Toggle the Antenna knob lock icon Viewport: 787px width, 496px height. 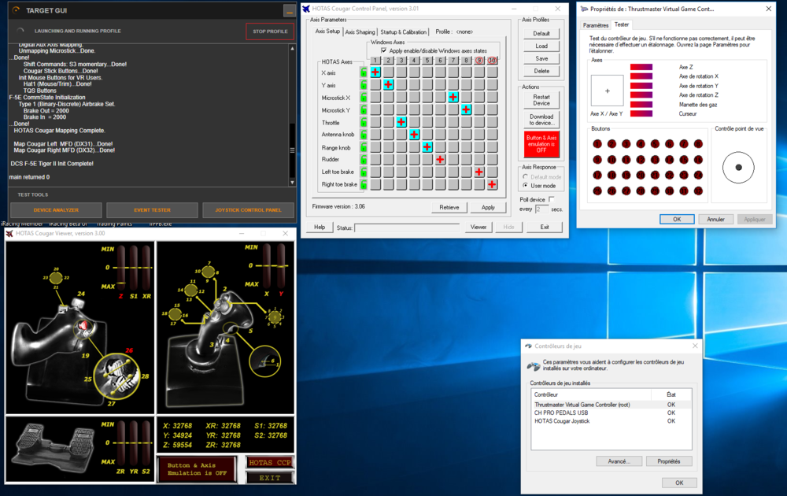364,135
